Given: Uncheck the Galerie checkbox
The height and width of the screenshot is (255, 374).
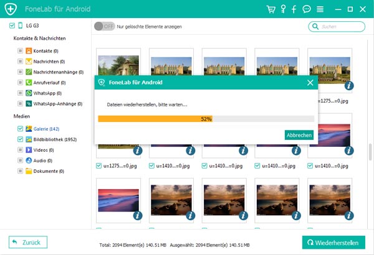Looking at the screenshot, I should [21, 129].
